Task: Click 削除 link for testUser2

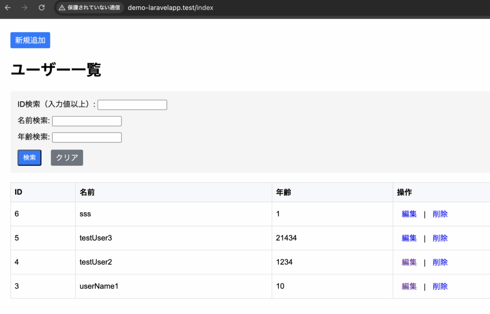Action: click(440, 262)
